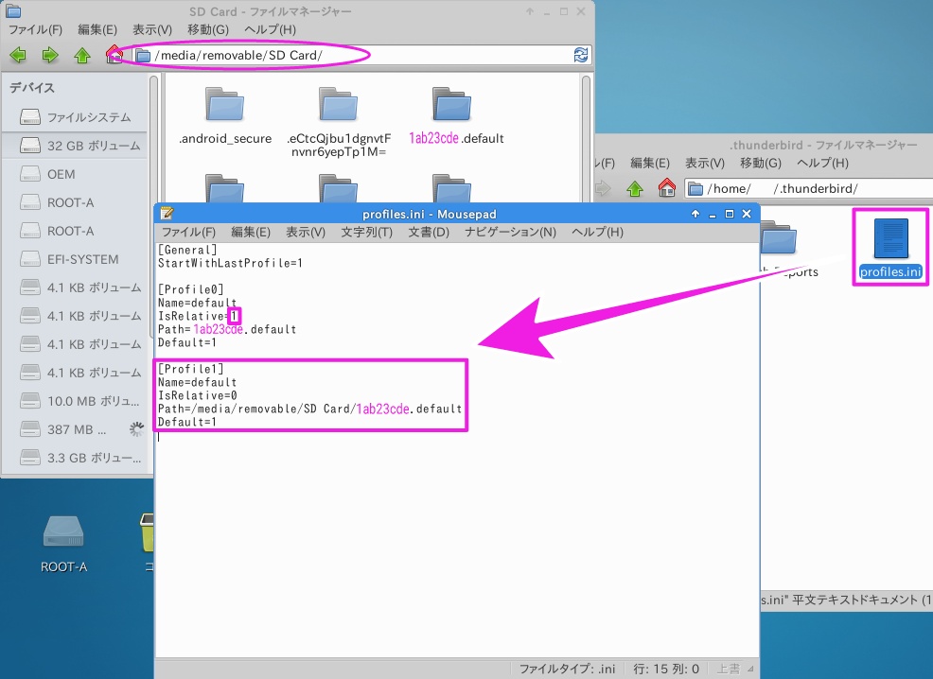
Task: Open ヘルプ(H) menu in SD Card window
Action: pos(270,29)
